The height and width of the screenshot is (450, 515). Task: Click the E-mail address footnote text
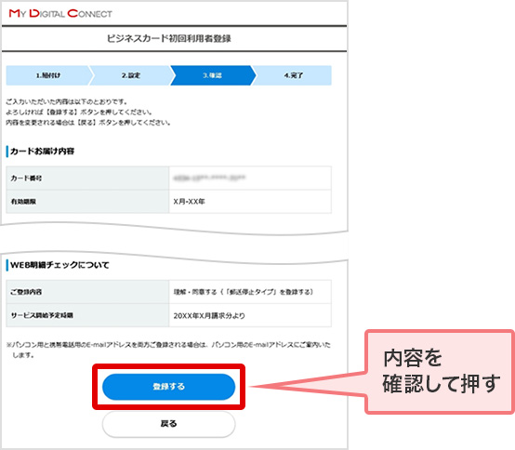coord(168,350)
